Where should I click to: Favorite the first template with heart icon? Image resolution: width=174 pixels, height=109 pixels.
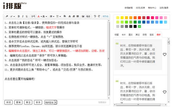click(x=164, y=55)
